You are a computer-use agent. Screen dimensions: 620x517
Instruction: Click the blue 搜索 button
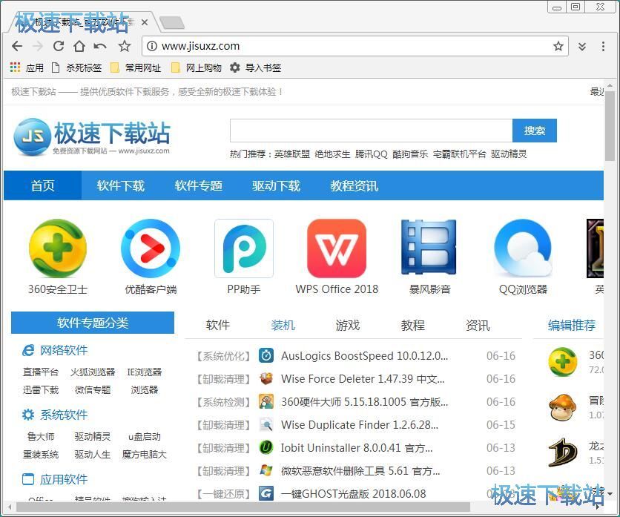pos(535,131)
